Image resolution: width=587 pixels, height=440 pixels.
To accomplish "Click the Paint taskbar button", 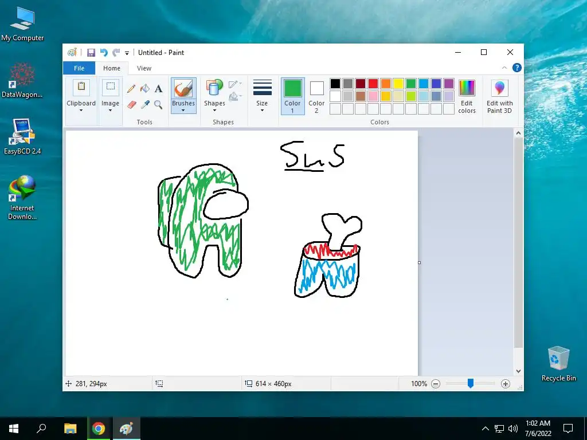I will click(x=126, y=429).
